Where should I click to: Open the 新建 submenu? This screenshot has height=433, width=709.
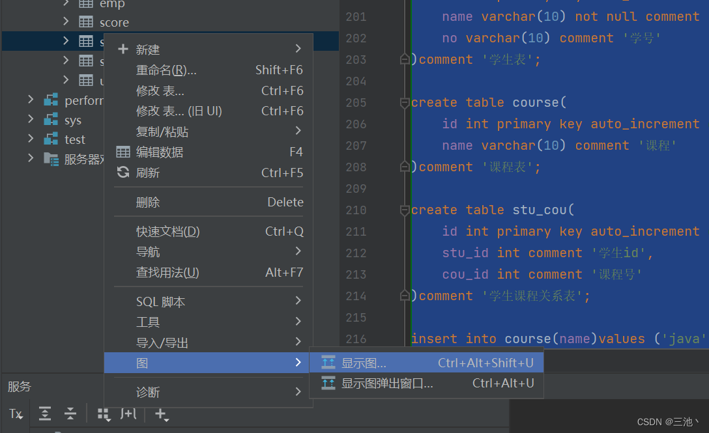[209, 49]
